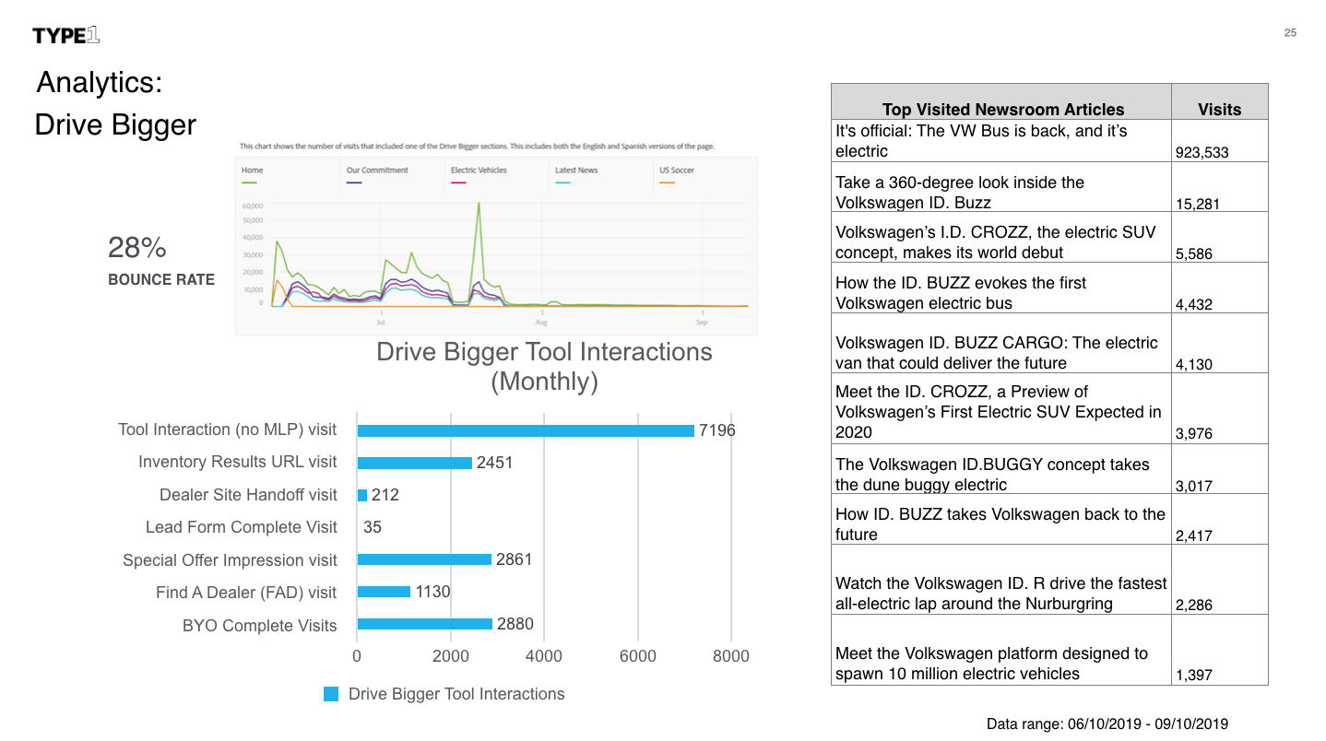The width and height of the screenshot is (1326, 741).
Task: Click the 1,397 visits value
Action: 1194,676
